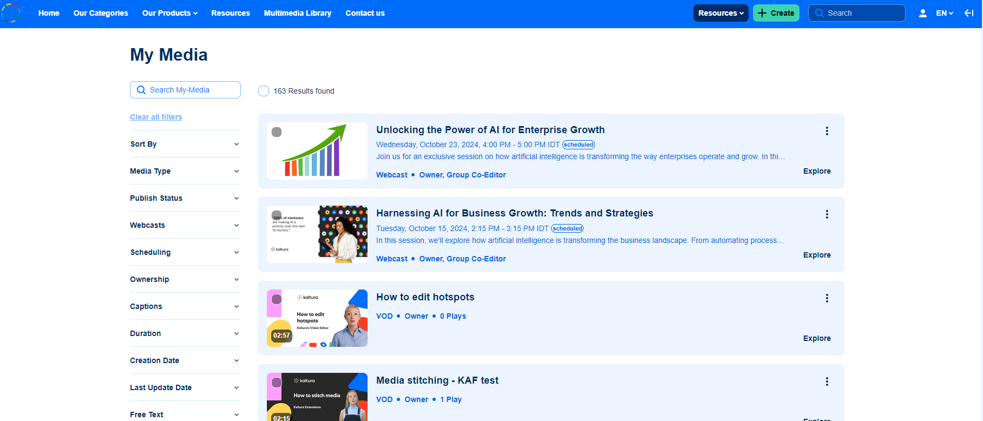Screen dimensions: 983x421
Task: Expand the Ownership filter
Action: click(x=185, y=279)
